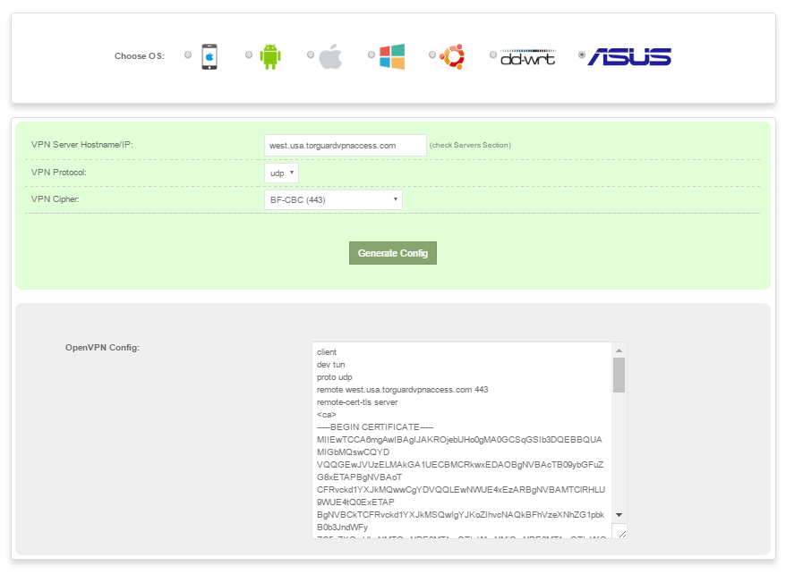Click the config scrollbar up arrow
786x574 pixels.
619,350
